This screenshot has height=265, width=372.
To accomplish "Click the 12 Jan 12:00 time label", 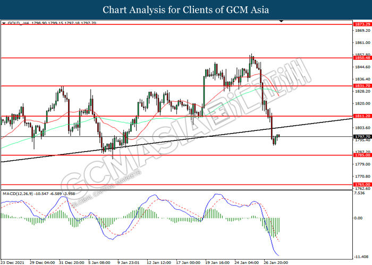I will point(159,262).
